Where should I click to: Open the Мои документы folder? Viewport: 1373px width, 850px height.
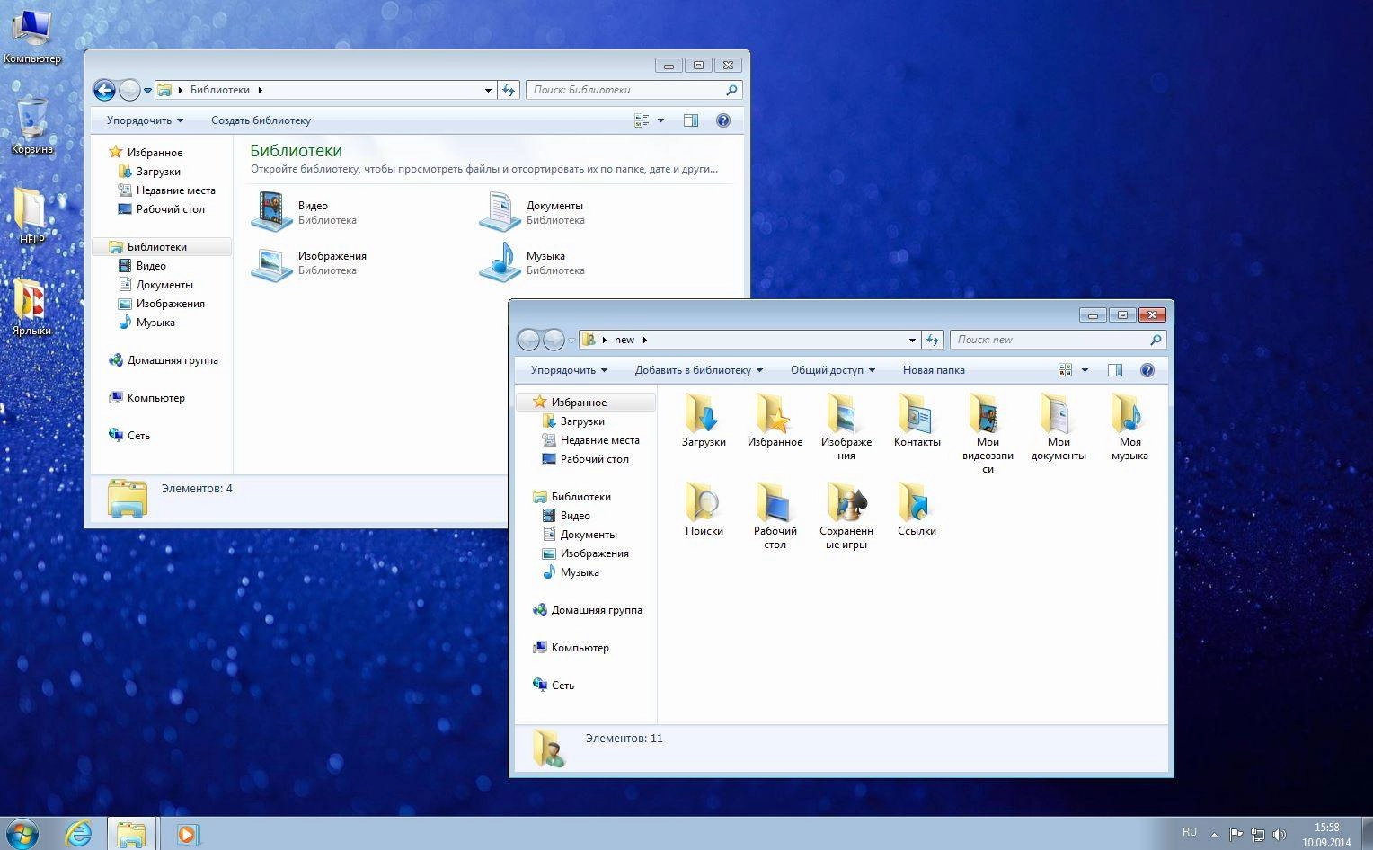point(1059,427)
